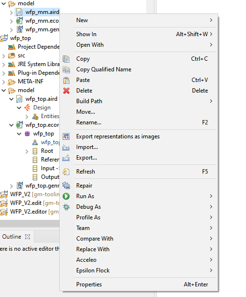Select the WFP_V2.edit project
The height and width of the screenshot is (297, 246).
[26, 203]
